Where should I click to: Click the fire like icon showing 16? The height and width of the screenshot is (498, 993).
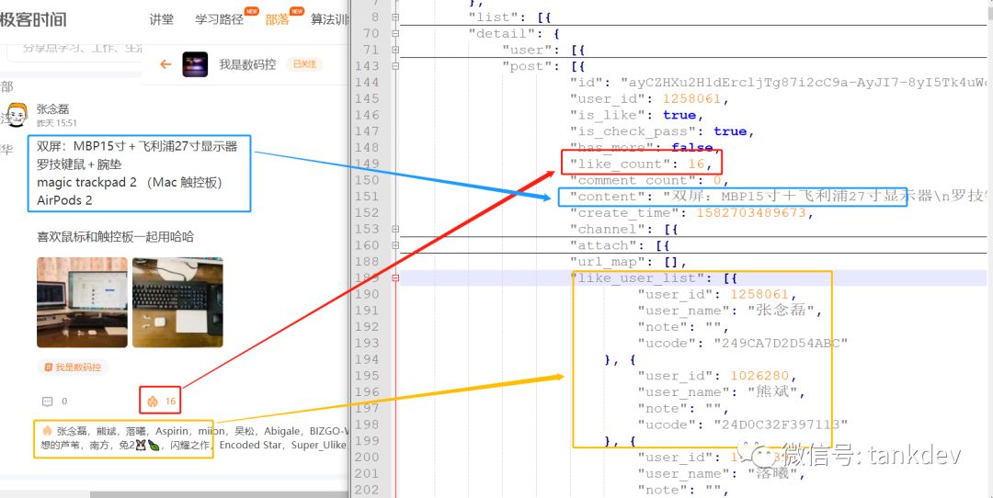(x=152, y=402)
